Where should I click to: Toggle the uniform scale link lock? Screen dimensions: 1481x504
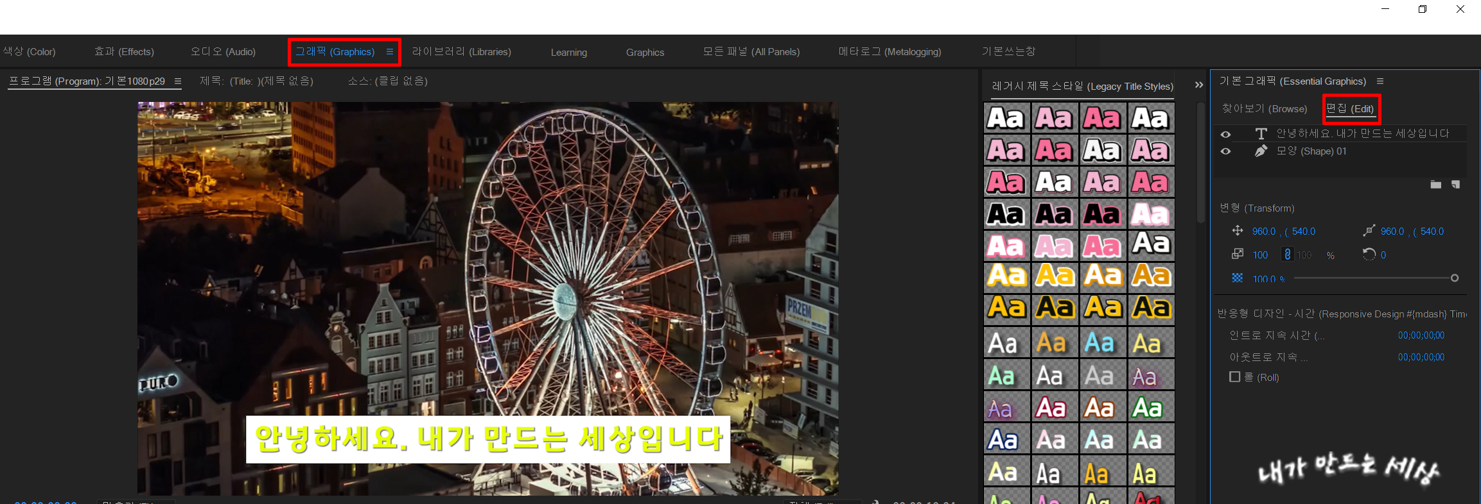click(1287, 255)
